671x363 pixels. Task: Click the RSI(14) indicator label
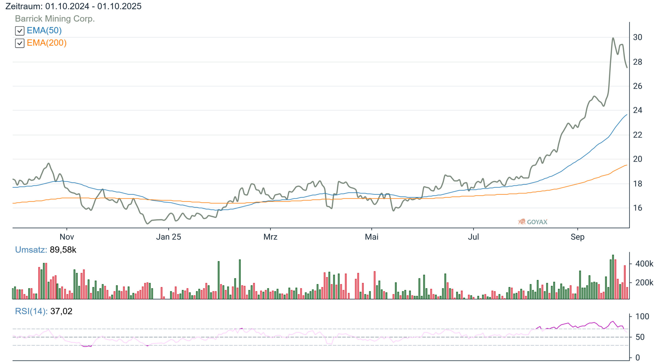(31, 311)
